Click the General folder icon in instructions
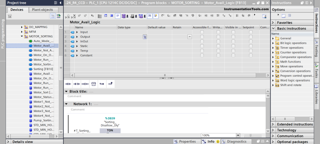320x144 pixels. coord(277,38)
